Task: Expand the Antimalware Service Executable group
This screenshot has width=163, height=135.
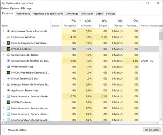Action: tap(3, 31)
